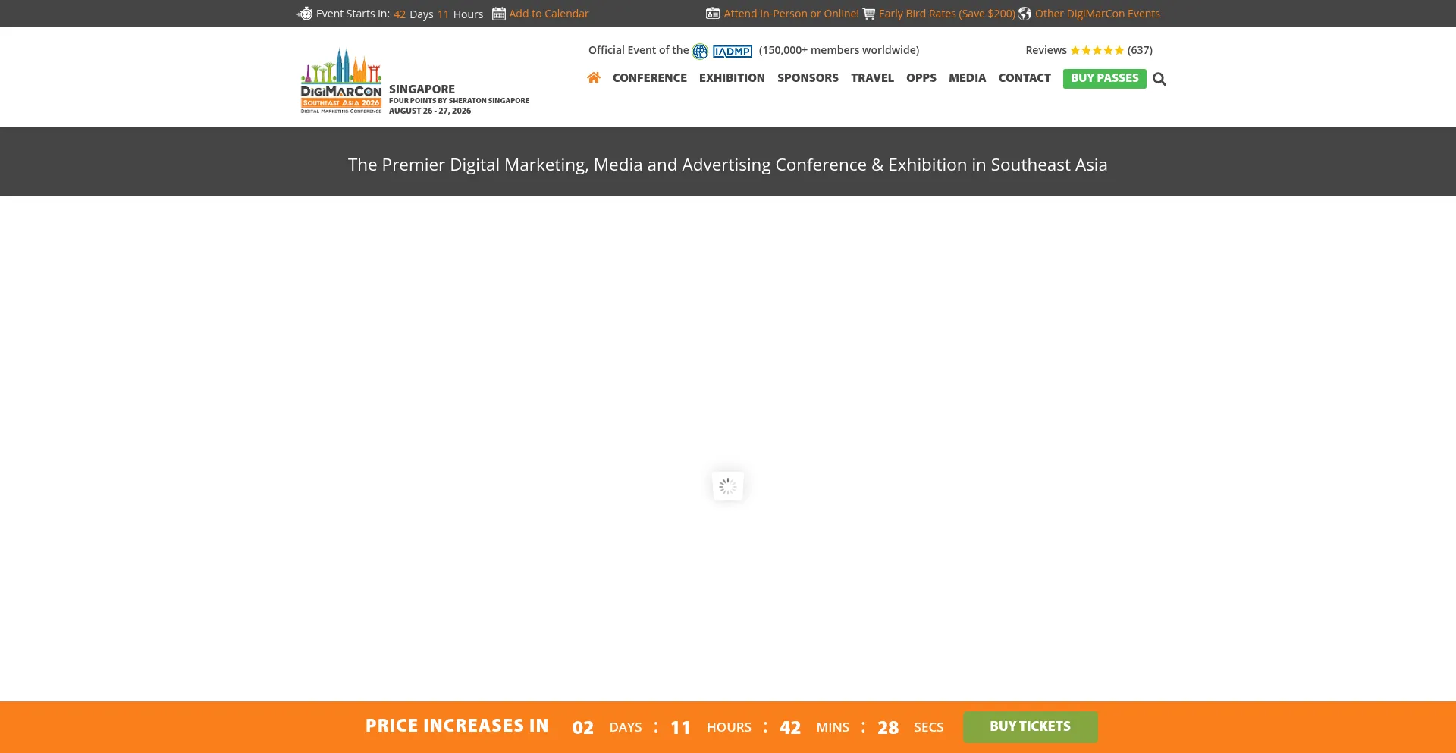The height and width of the screenshot is (753, 1456).
Task: Click the August 26 - 27, 2026 date
Action: (430, 111)
